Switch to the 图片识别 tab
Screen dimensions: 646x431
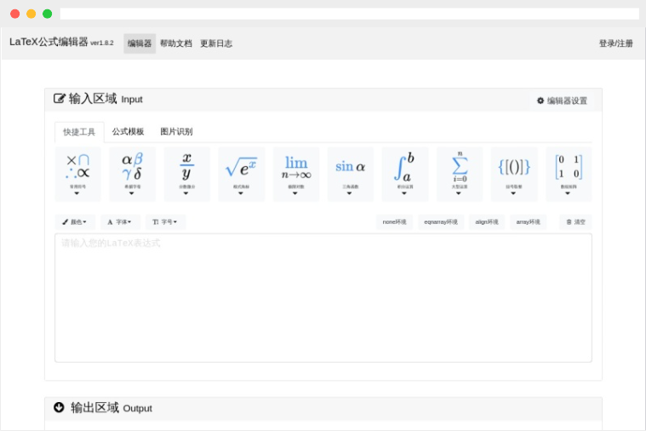pos(176,132)
